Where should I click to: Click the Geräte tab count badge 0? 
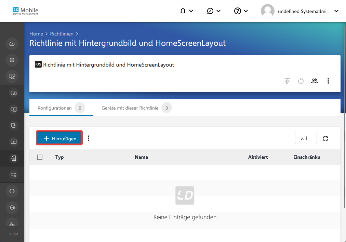(x=167, y=108)
